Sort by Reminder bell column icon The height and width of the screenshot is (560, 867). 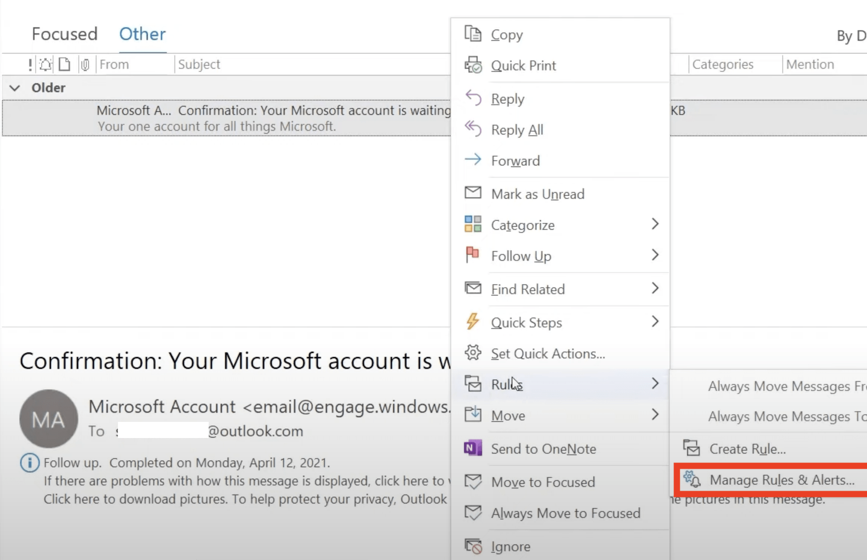coord(45,65)
